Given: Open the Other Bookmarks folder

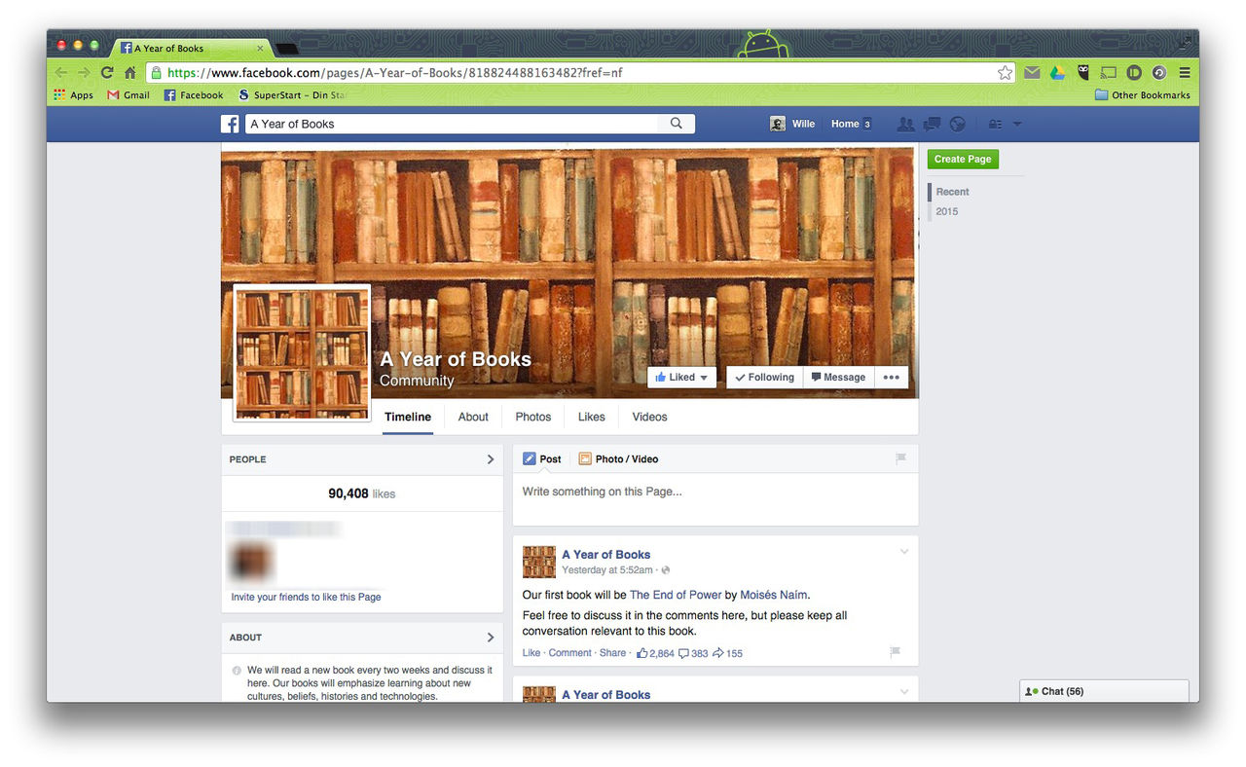Looking at the screenshot, I should [x=1142, y=95].
